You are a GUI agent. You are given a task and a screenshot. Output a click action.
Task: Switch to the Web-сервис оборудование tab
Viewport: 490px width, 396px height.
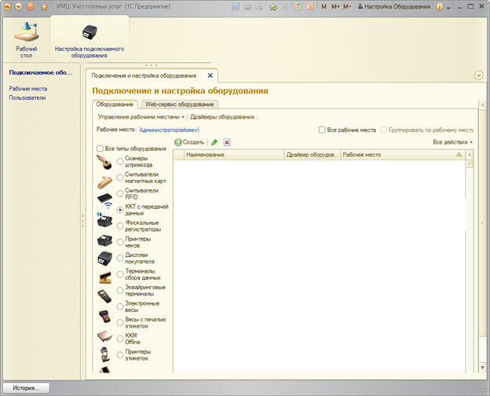179,104
